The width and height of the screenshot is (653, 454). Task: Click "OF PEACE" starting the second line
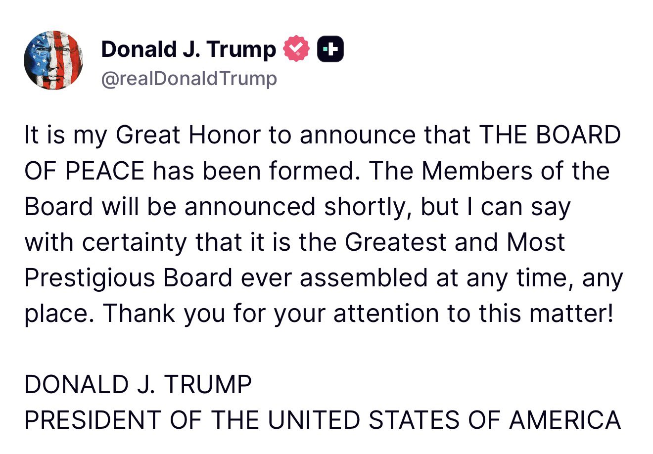[84, 171]
